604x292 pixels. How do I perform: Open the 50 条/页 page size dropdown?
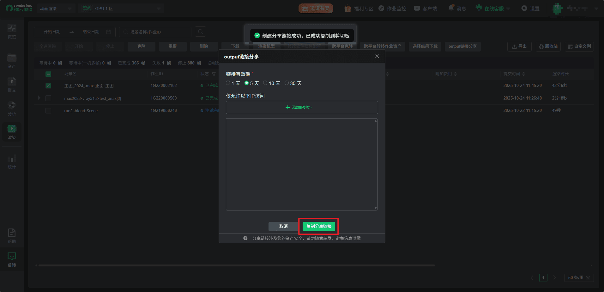tap(579, 277)
